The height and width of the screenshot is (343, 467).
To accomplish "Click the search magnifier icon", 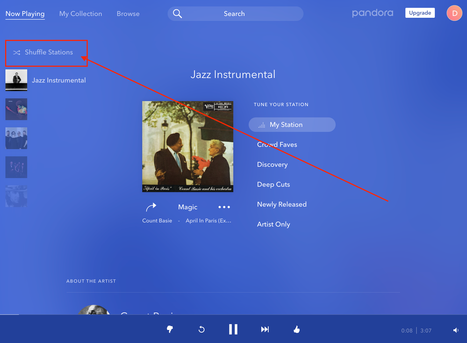I will click(x=178, y=14).
